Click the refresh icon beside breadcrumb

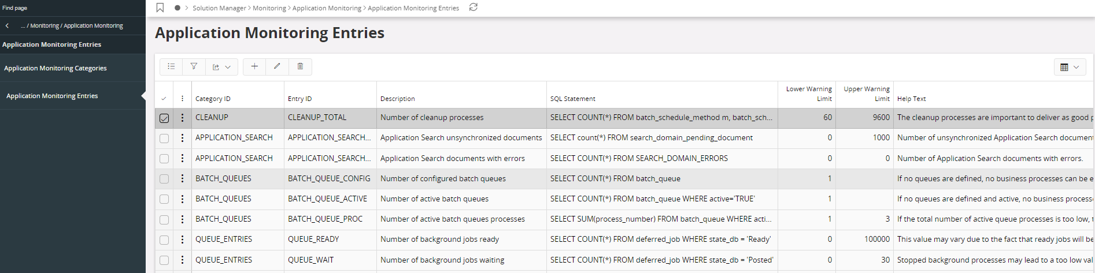pos(473,8)
